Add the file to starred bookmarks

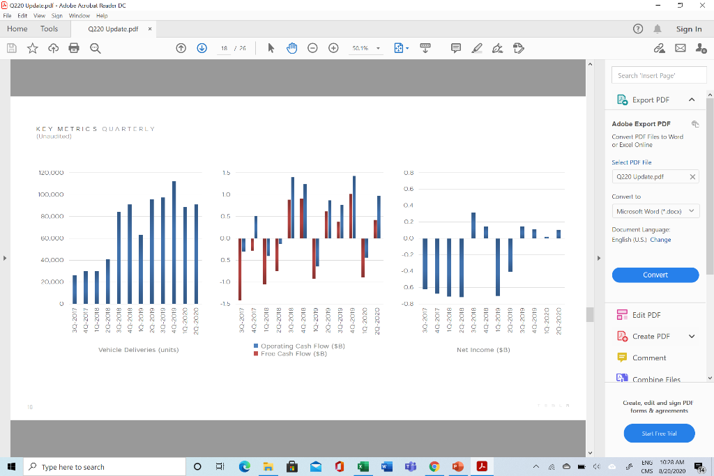32,48
